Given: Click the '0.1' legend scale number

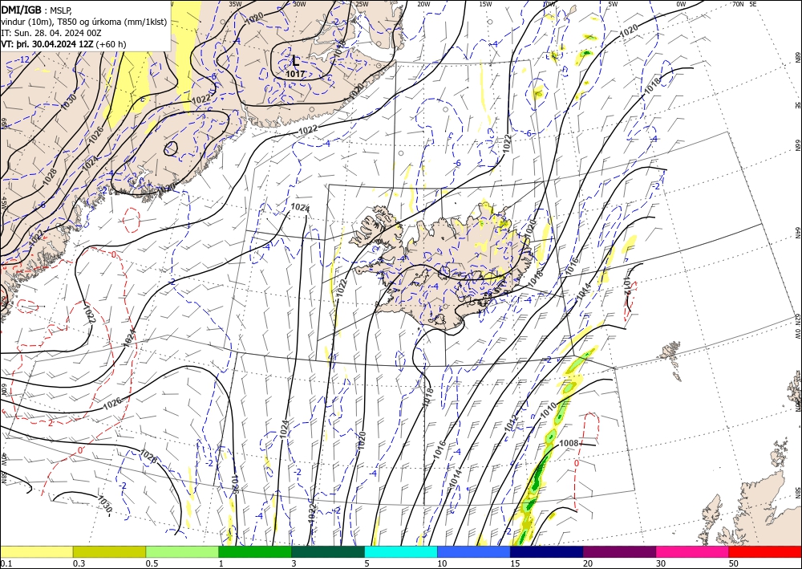Looking at the screenshot, I should pyautogui.click(x=5, y=563).
